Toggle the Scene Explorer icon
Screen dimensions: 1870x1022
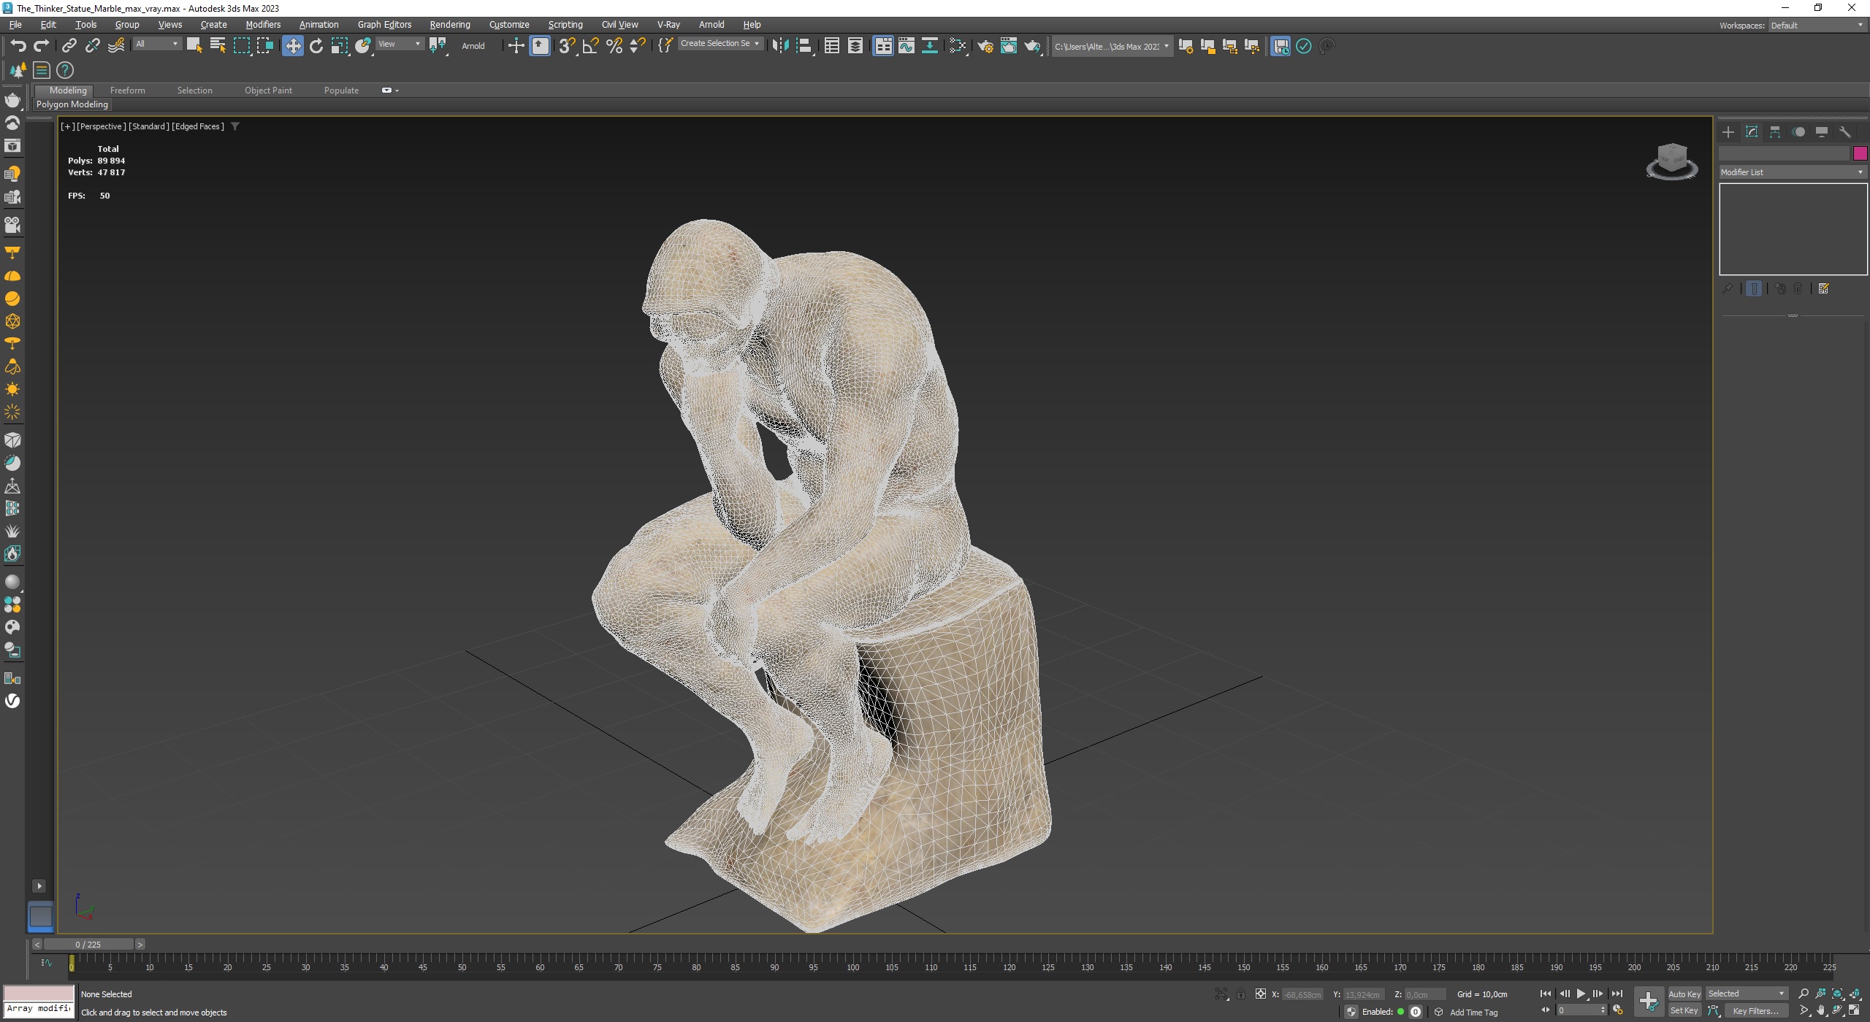(831, 46)
